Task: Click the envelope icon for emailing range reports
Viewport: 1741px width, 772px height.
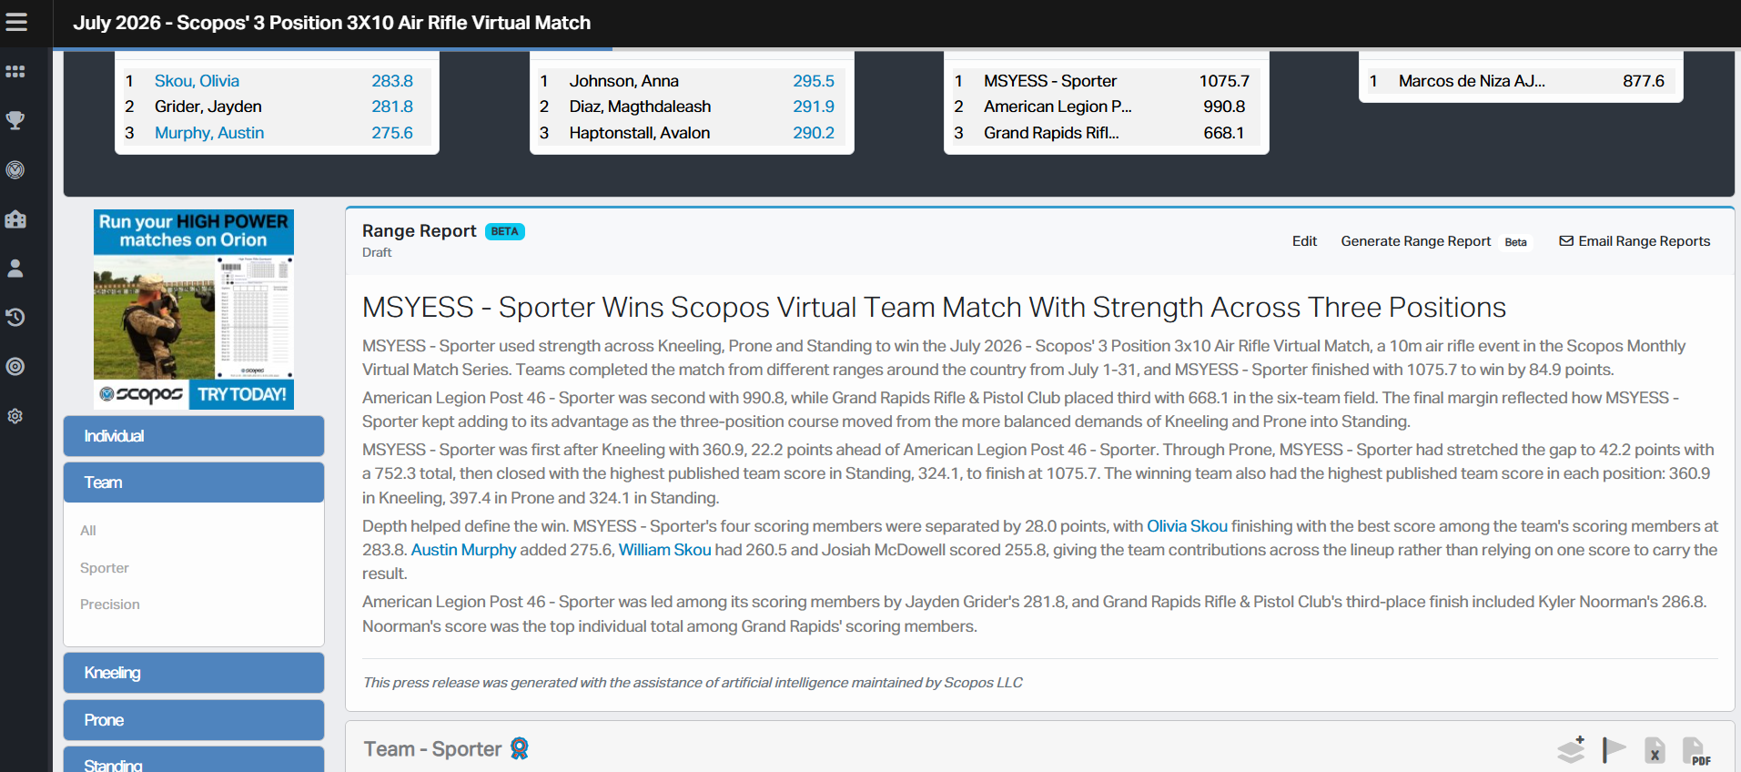Action: (x=1566, y=241)
